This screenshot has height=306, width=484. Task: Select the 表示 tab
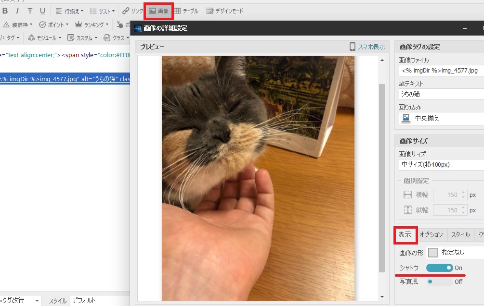coord(405,235)
